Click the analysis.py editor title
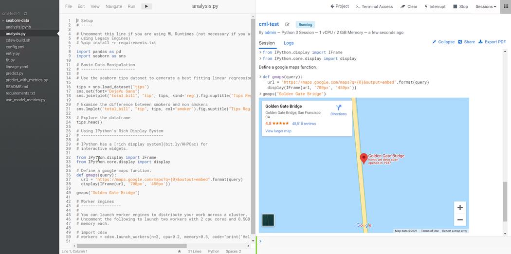The image size is (511, 254). (x=205, y=6)
